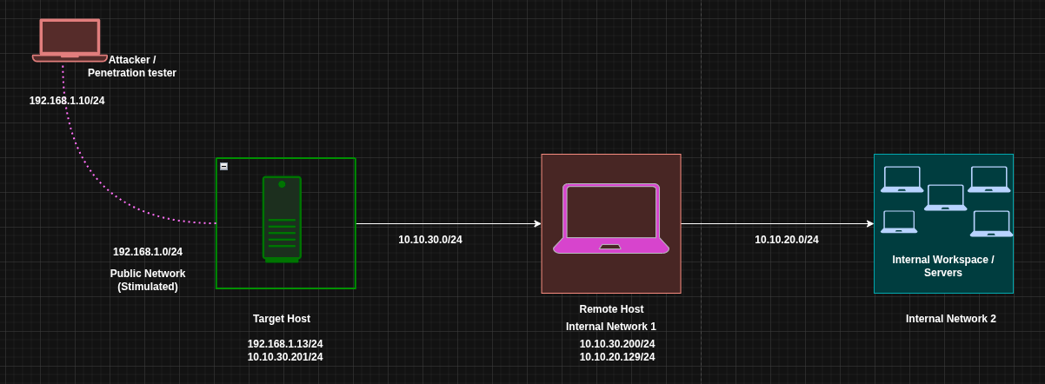Click the Internal Workspace / Servers text
Screen dimensions: 1045x384
click(x=943, y=266)
